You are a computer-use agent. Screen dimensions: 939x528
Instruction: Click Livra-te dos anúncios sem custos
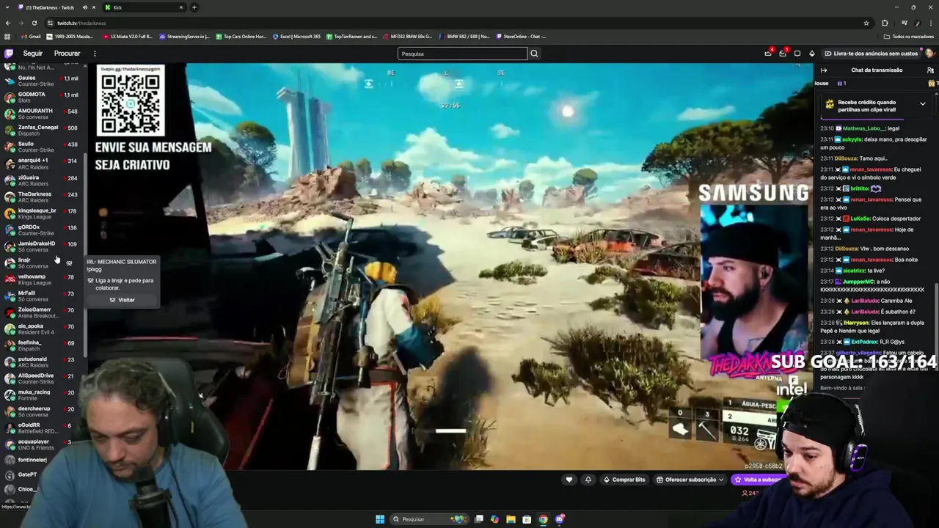[x=872, y=54]
